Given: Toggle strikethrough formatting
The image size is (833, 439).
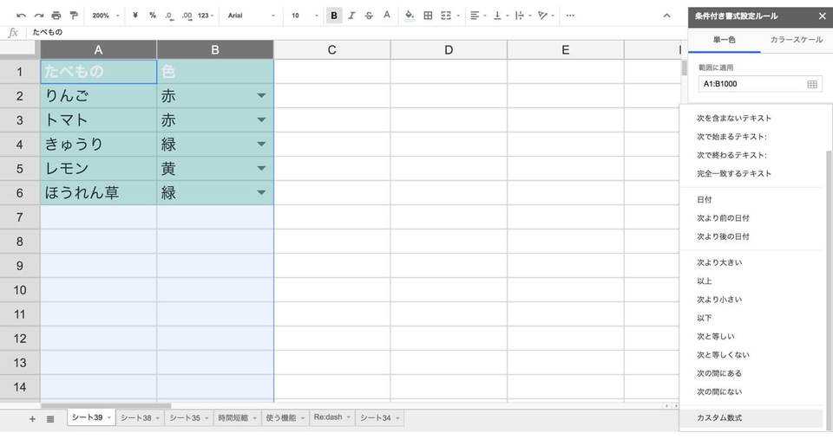Looking at the screenshot, I should pos(369,16).
